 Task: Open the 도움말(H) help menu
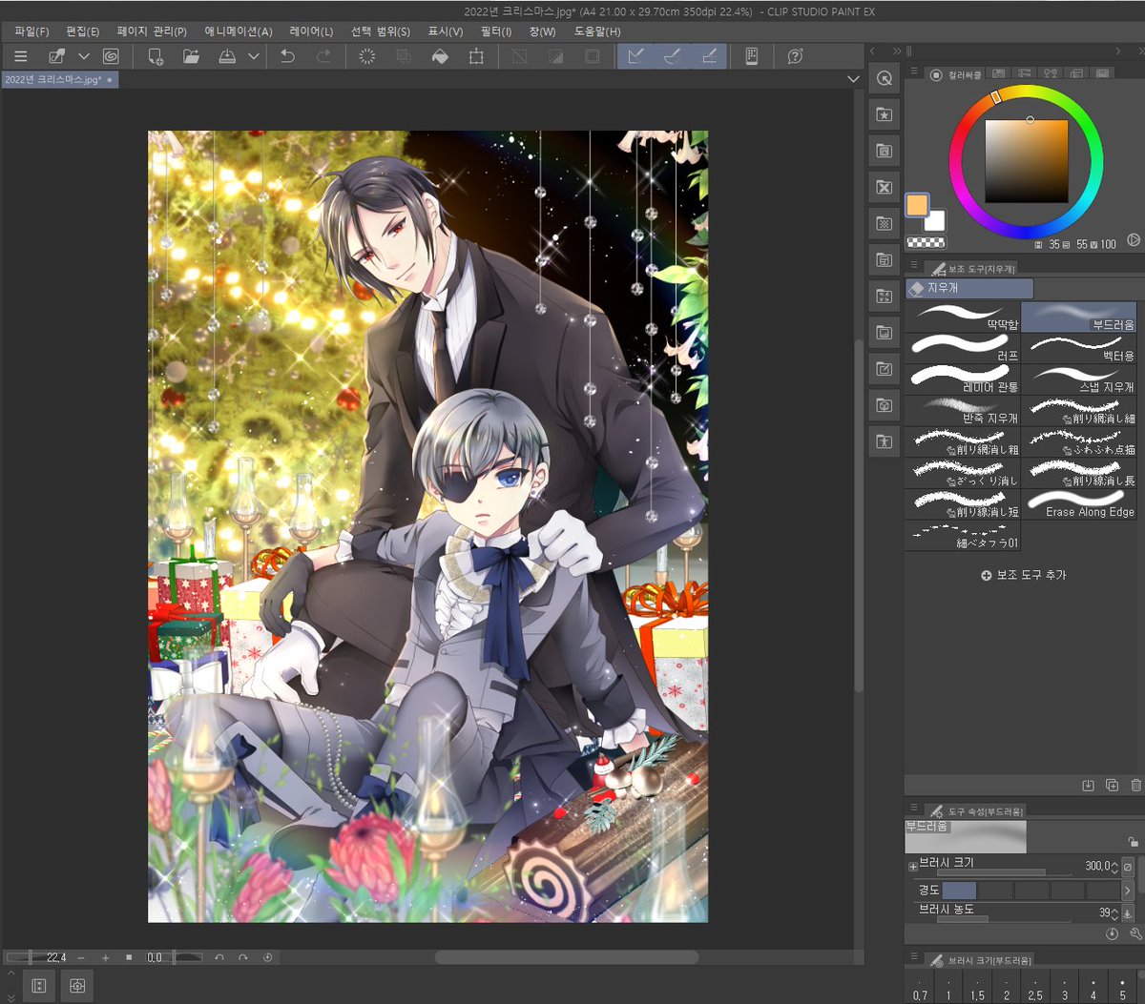tap(597, 31)
